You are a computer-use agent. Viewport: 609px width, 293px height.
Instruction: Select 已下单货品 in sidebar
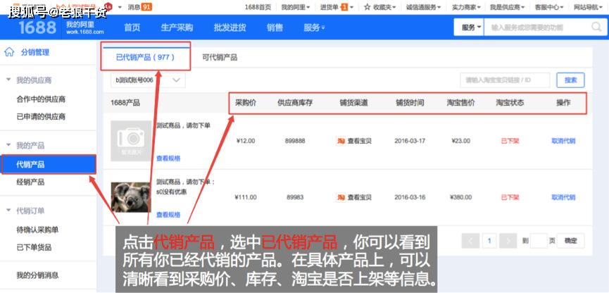tap(34, 247)
